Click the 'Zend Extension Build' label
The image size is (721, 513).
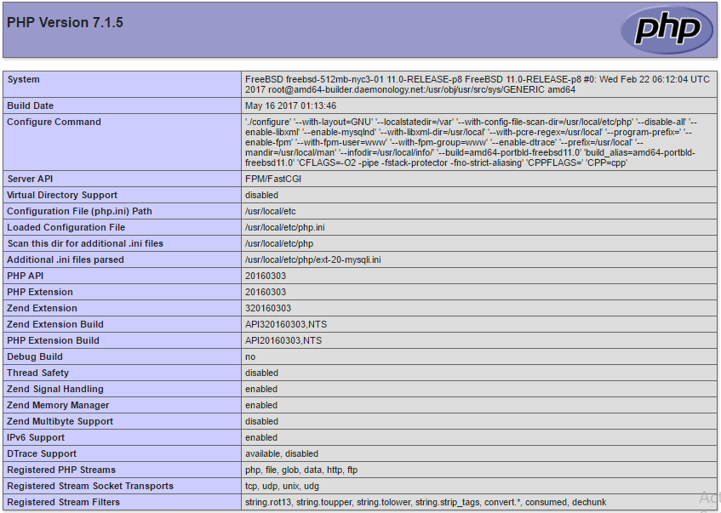pyautogui.click(x=55, y=324)
